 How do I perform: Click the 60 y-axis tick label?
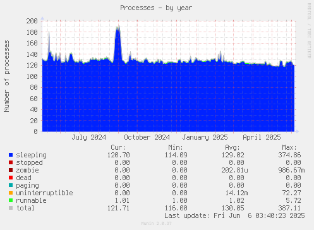point(33,99)
